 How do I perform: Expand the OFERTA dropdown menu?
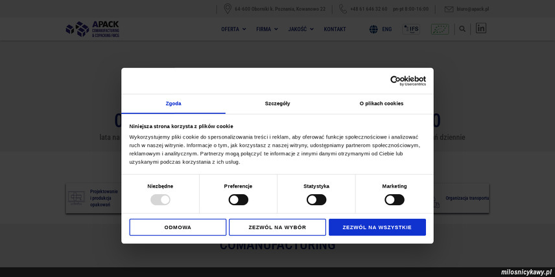click(x=233, y=29)
